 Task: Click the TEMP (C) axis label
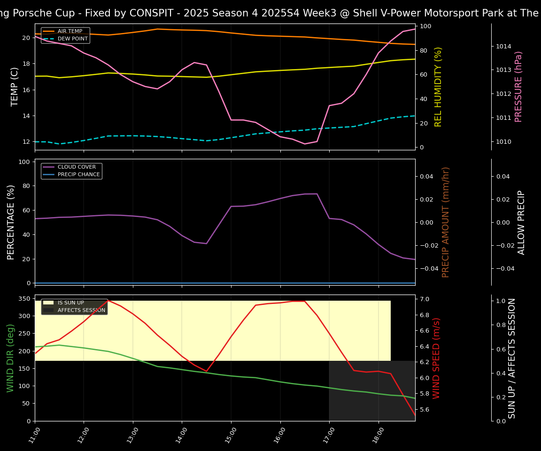pyautogui.click(x=15, y=87)
